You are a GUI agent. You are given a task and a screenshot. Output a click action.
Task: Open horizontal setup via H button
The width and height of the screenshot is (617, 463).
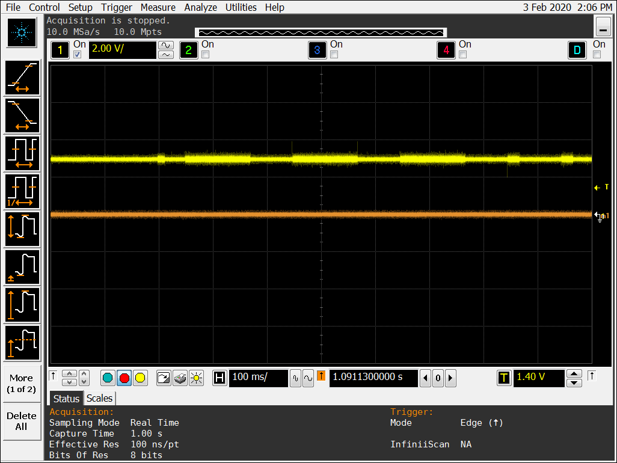pyautogui.click(x=219, y=378)
